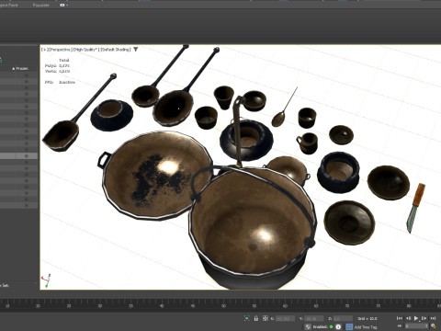This screenshot has height=331, width=441.
Task: Click timeline marker at frame 20
Action: coord(38,305)
